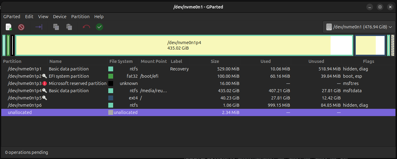Image resolution: width=397 pixels, height=159 pixels.
Task: Click the ext4 dark blue color swatch
Action: point(111,98)
